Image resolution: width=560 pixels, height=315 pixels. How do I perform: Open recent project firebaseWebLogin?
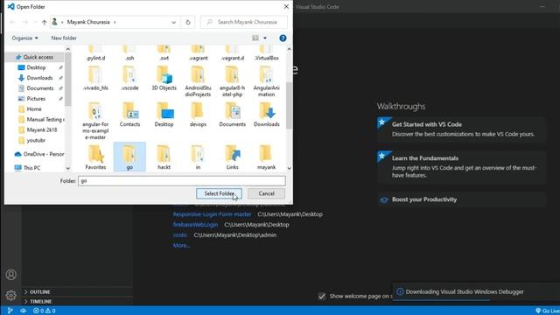point(195,225)
